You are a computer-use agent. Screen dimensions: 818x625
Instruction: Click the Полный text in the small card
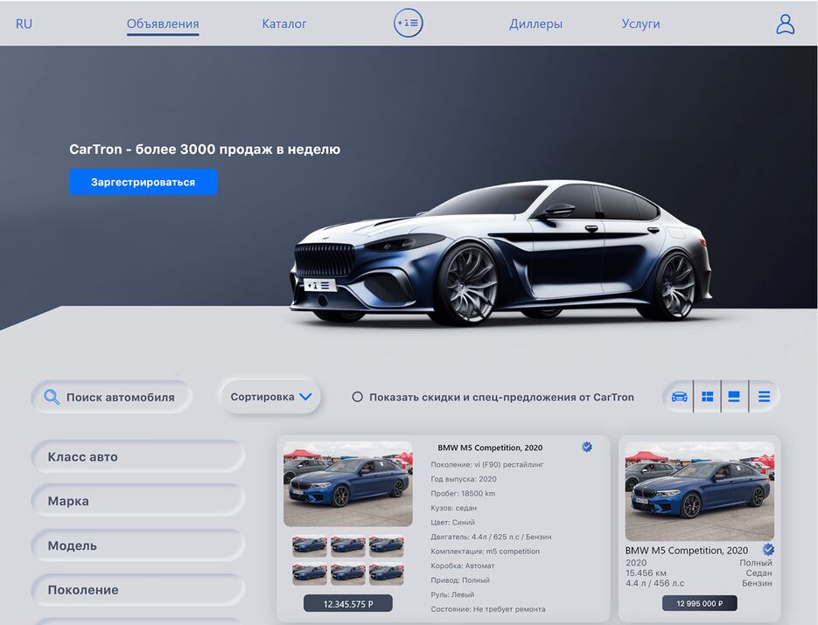[756, 563]
